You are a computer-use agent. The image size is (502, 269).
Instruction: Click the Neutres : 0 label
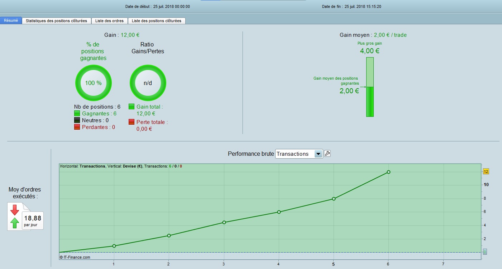(x=95, y=120)
